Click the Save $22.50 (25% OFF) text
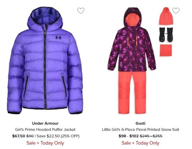192x149 pixels. point(58,136)
